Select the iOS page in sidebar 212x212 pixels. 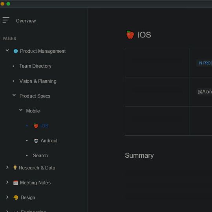[x=44, y=126]
